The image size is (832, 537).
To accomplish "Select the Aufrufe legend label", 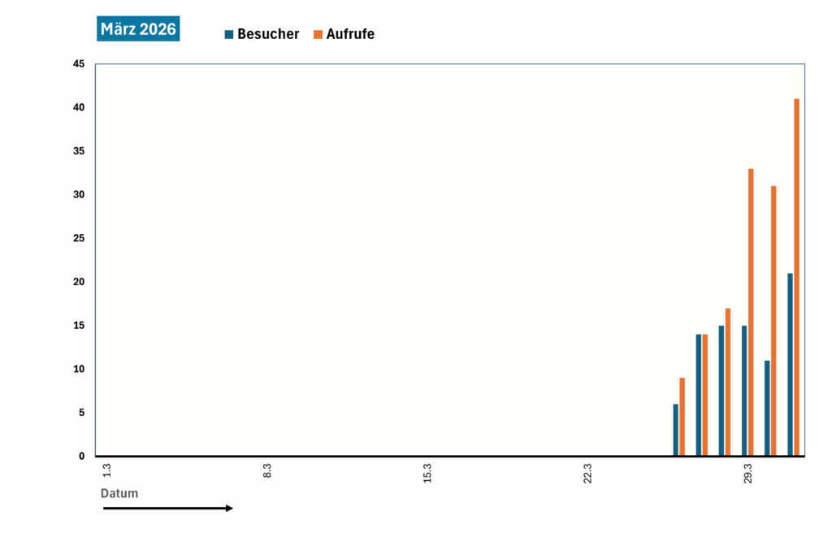I will [x=350, y=34].
